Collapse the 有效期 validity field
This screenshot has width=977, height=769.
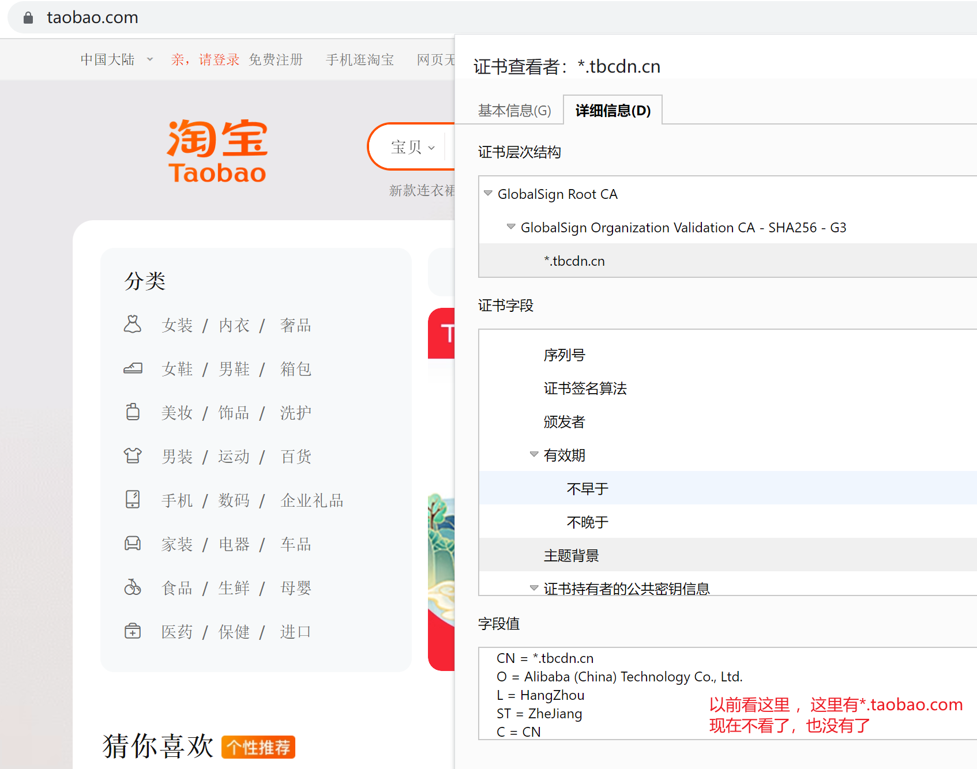coord(534,455)
